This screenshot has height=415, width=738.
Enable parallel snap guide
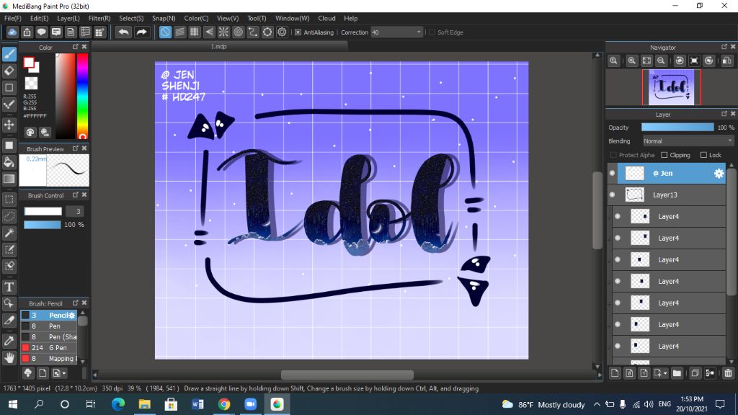click(179, 32)
